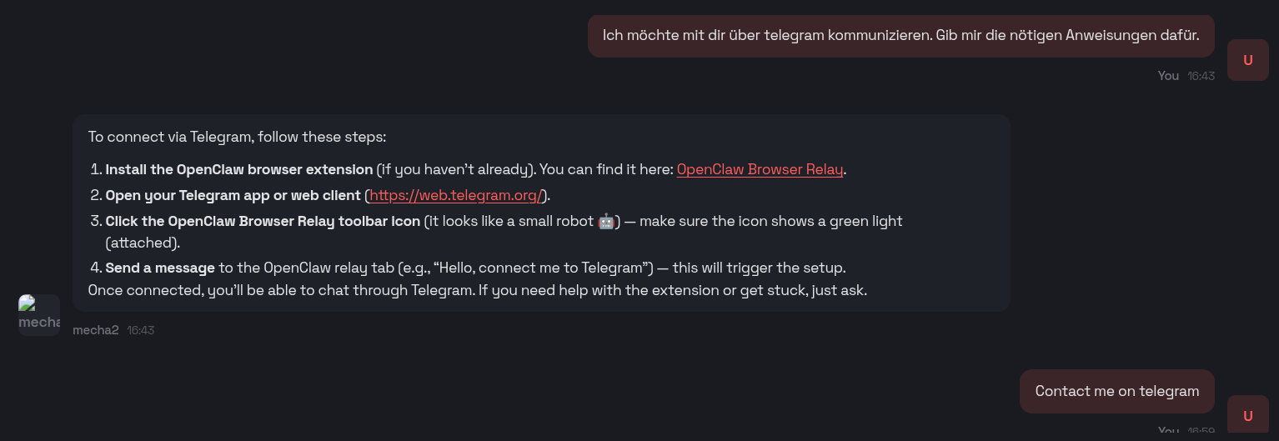Click the 16:43 timestamp next to the first "You"
This screenshot has width=1279, height=441.
[1201, 76]
